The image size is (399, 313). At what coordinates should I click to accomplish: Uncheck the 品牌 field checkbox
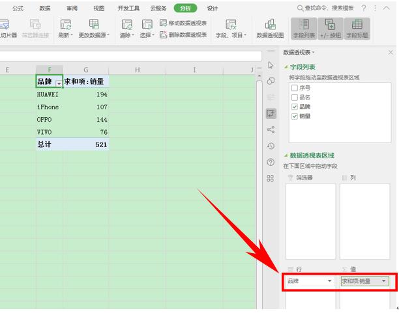click(295, 107)
